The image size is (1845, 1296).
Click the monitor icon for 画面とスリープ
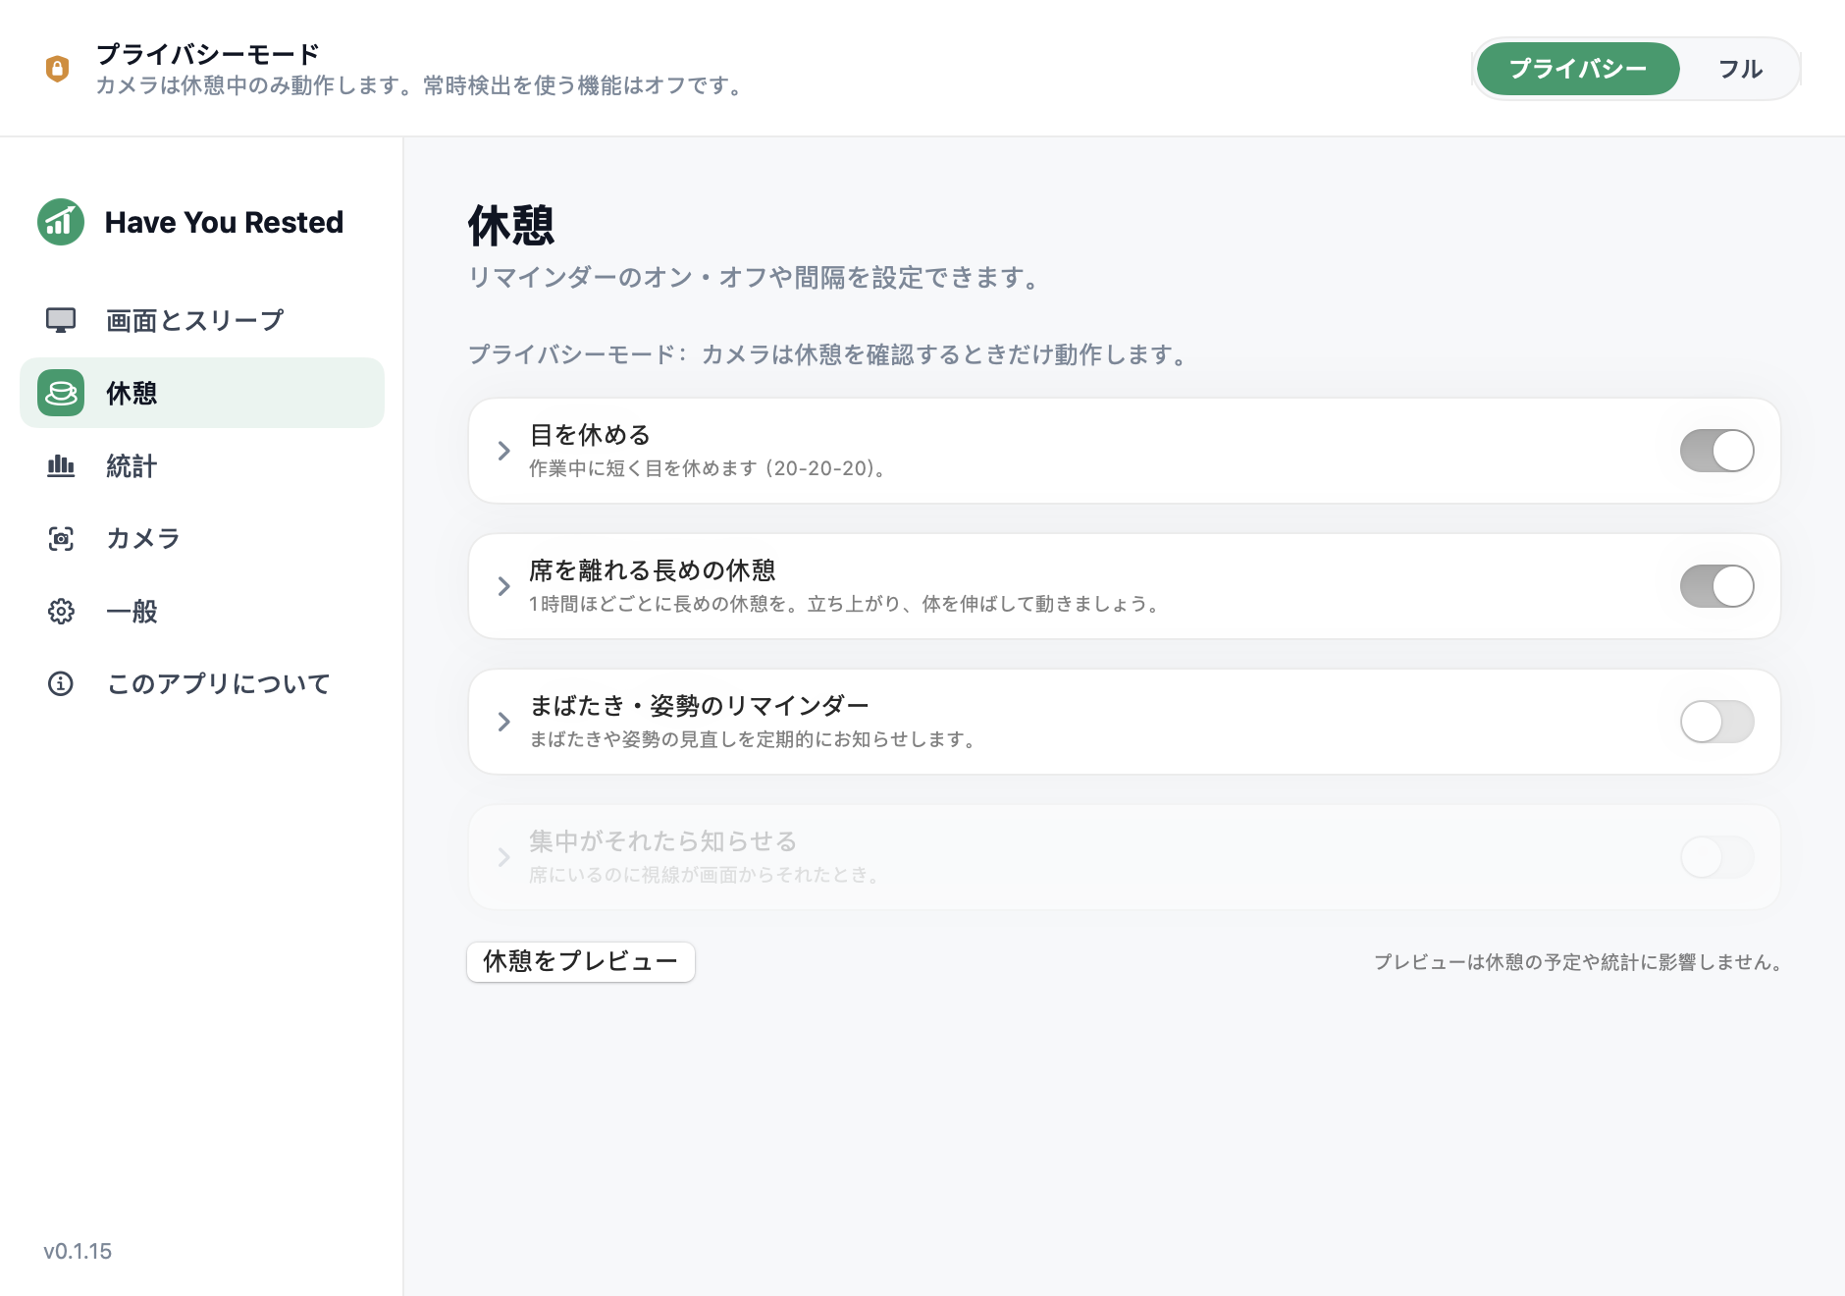pos(61,320)
